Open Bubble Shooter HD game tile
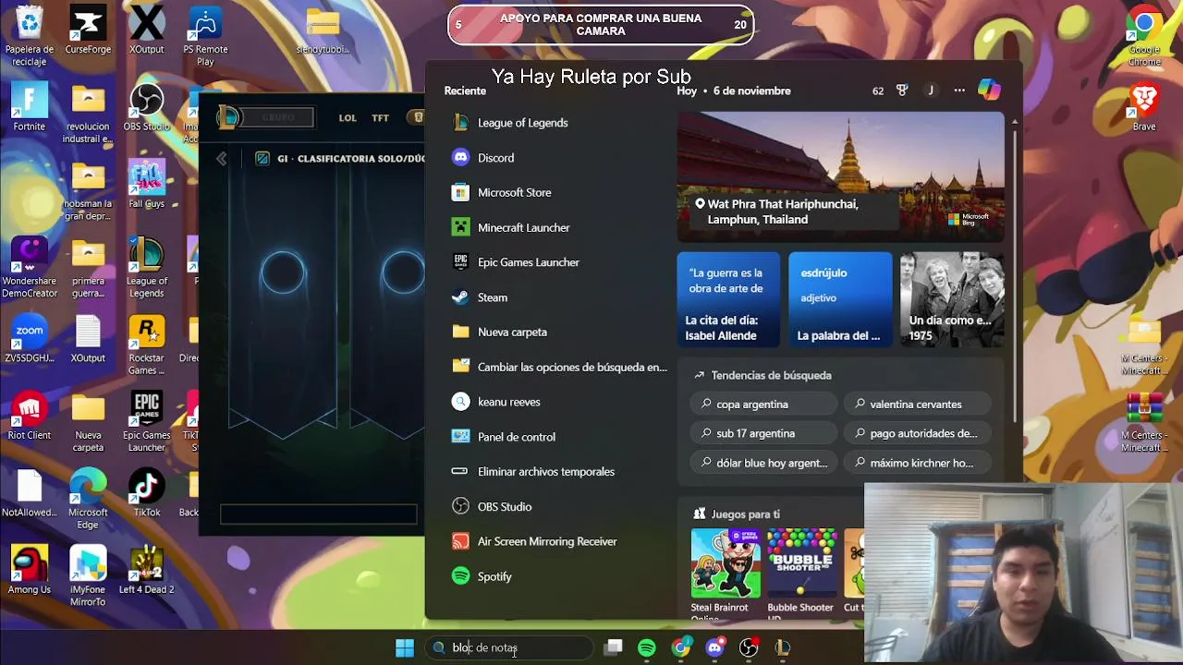This screenshot has height=665, width=1183. coord(801,571)
